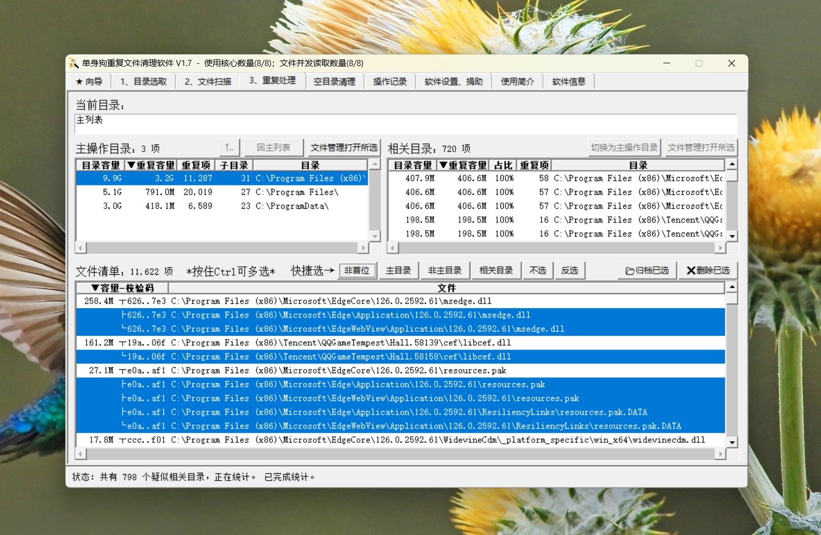Click the up-directory arrow button
Image resolution: width=821 pixels, height=535 pixels.
click(x=230, y=148)
